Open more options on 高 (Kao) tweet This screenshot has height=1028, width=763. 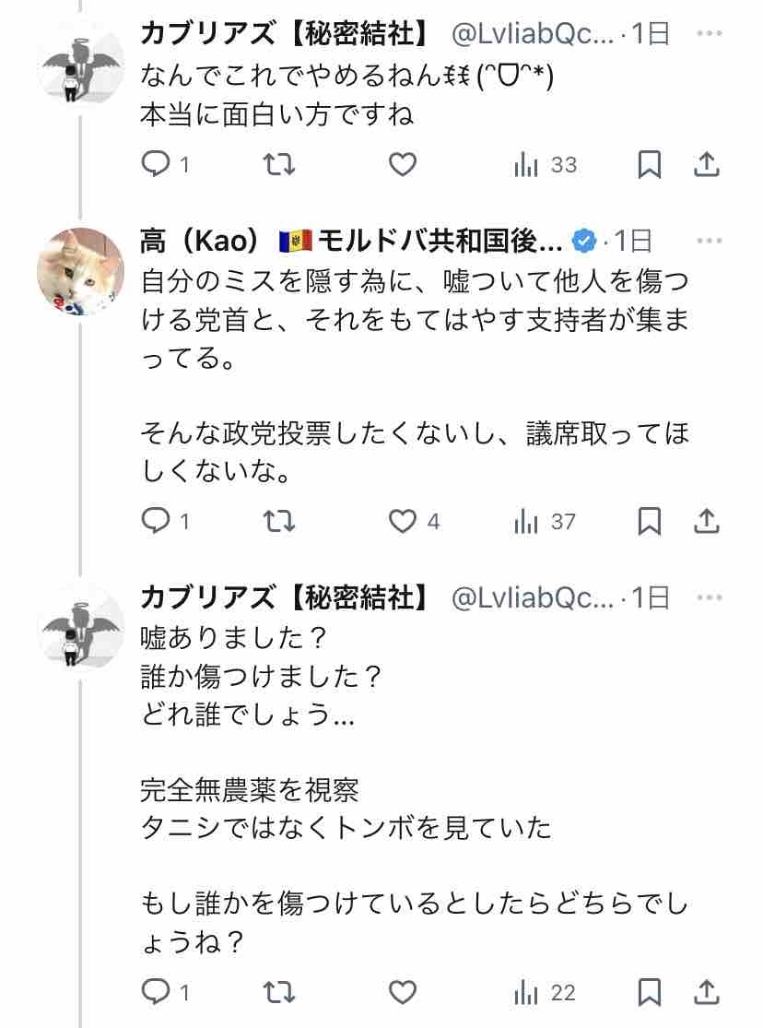pyautogui.click(x=710, y=241)
